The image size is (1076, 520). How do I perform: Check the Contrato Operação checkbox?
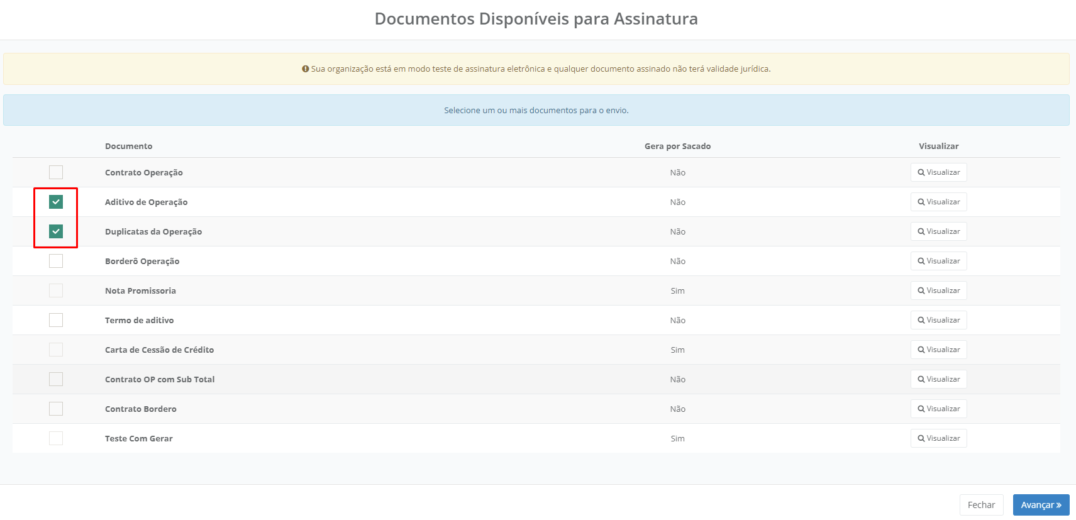click(56, 172)
